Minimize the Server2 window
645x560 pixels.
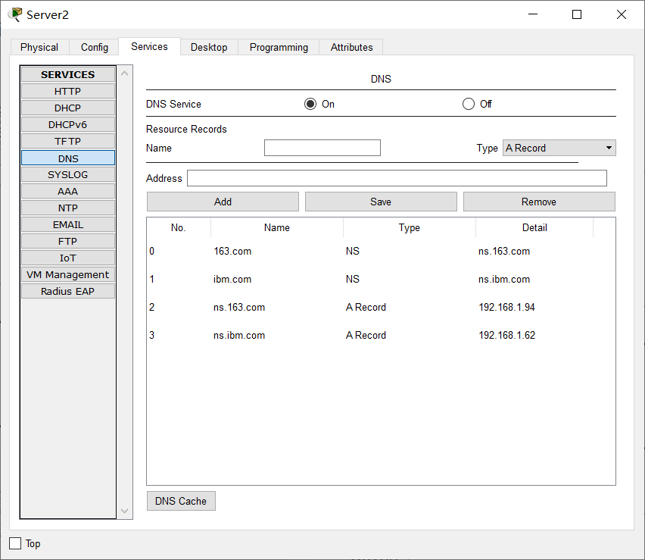[533, 14]
